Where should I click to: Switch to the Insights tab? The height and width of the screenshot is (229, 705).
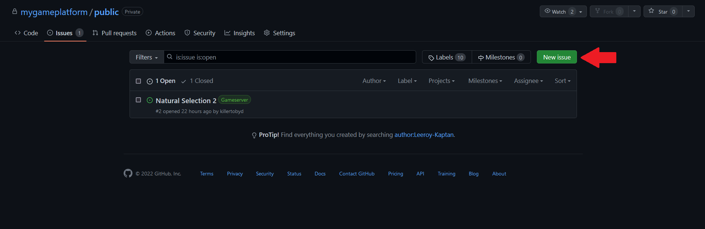tap(240, 33)
